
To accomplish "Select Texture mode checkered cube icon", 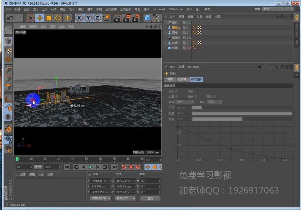I will pyautogui.click(x=8, y=51).
